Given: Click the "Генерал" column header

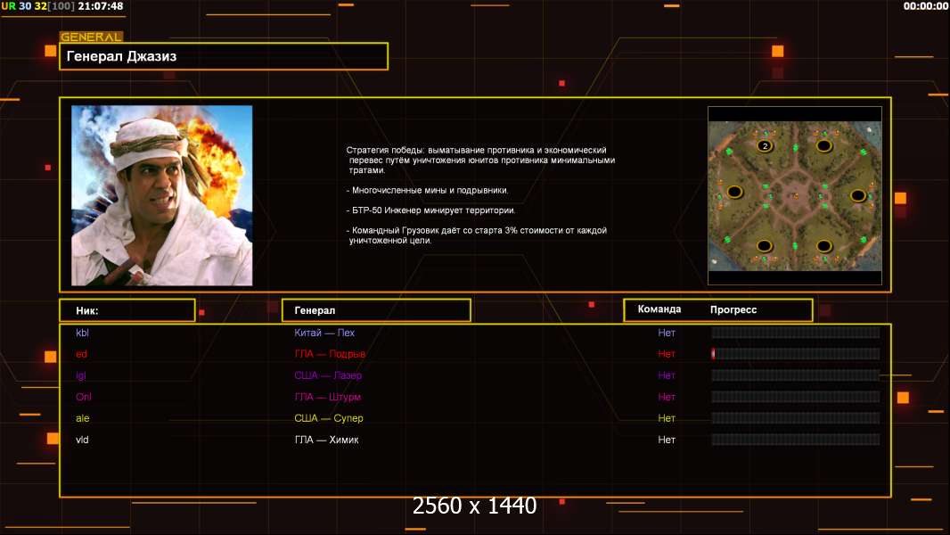Looking at the screenshot, I should [x=375, y=310].
